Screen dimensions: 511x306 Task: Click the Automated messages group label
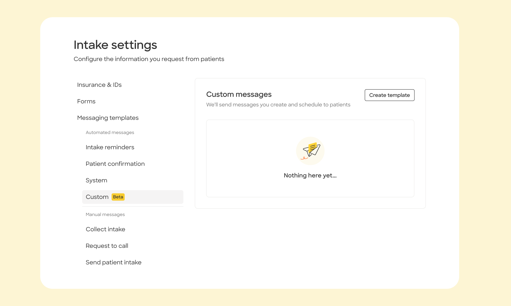click(110, 133)
